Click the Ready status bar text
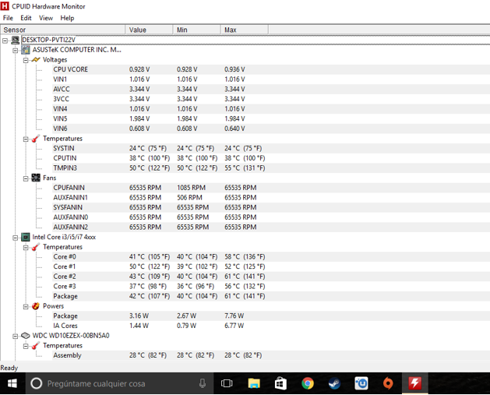 point(9,368)
